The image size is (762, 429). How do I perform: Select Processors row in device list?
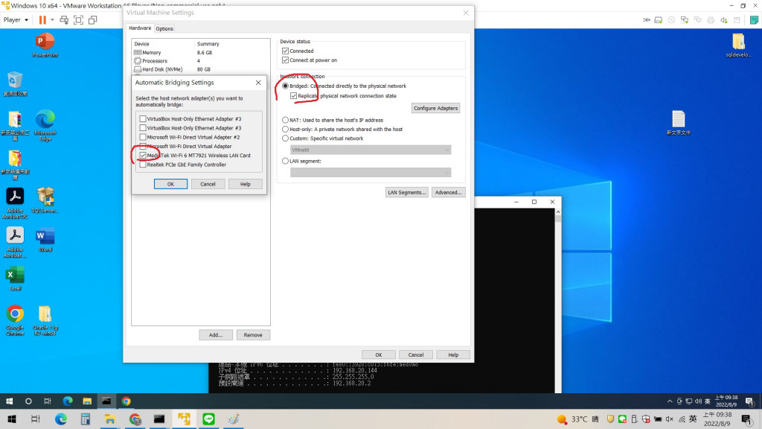[x=201, y=61]
